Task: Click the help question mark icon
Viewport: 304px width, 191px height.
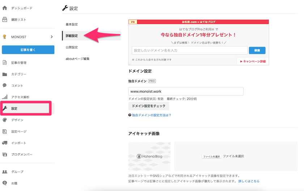Action: 130,115
